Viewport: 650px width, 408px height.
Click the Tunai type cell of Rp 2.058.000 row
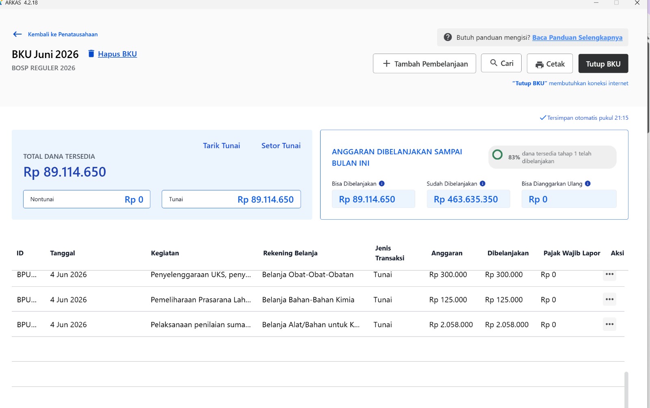[x=383, y=324]
